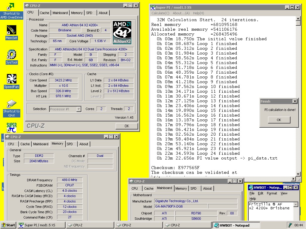
Task: Open the Windows Start menu
Action: click(8, 225)
